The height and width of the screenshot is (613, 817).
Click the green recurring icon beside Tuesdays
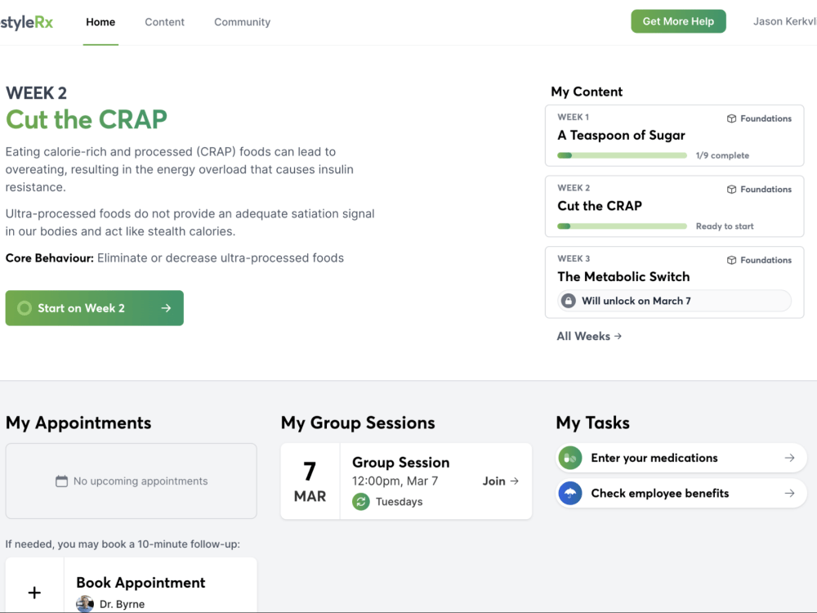(x=360, y=501)
